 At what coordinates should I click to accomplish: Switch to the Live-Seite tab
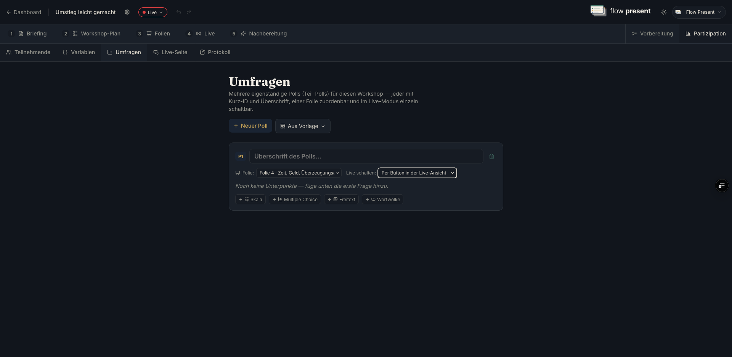[x=170, y=52]
